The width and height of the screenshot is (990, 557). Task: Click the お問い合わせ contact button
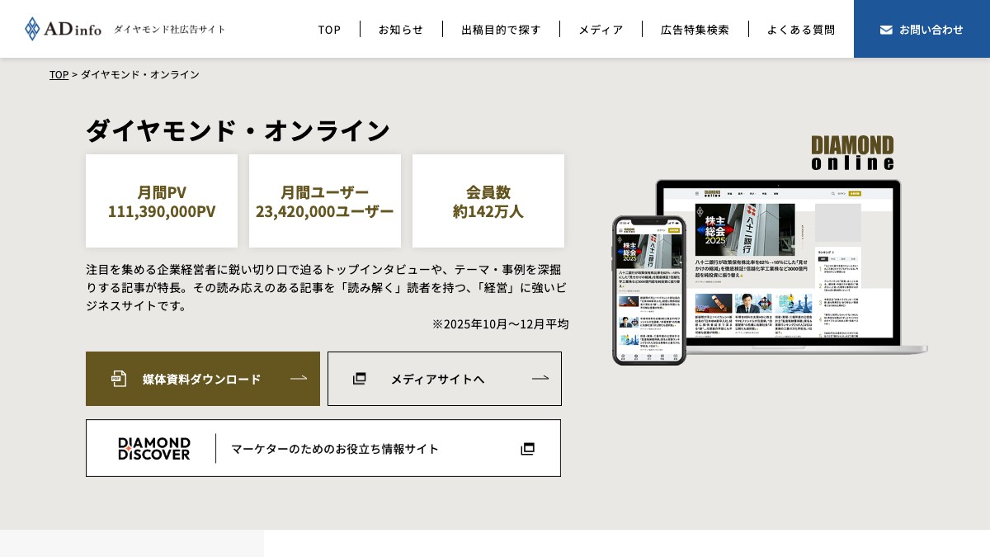pyautogui.click(x=922, y=29)
